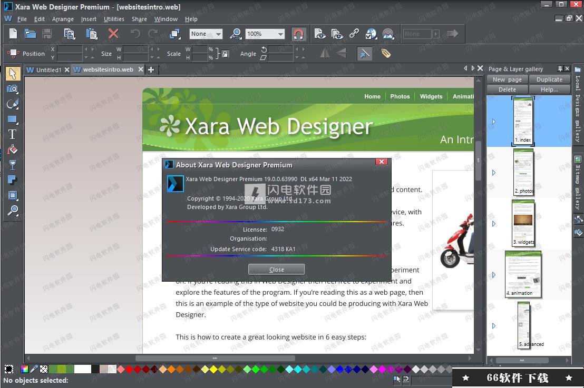Click the chain link icon
This screenshot has width=584, height=388.
click(354, 34)
